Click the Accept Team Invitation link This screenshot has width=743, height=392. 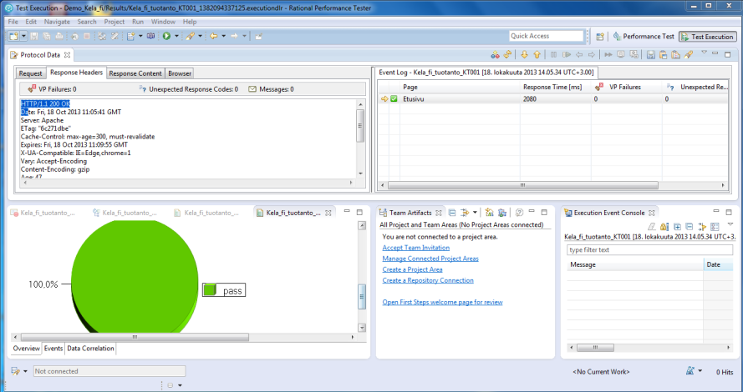coord(416,248)
